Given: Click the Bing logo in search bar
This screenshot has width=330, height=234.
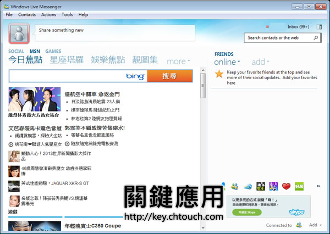Looking at the screenshot, I should 135,76.
